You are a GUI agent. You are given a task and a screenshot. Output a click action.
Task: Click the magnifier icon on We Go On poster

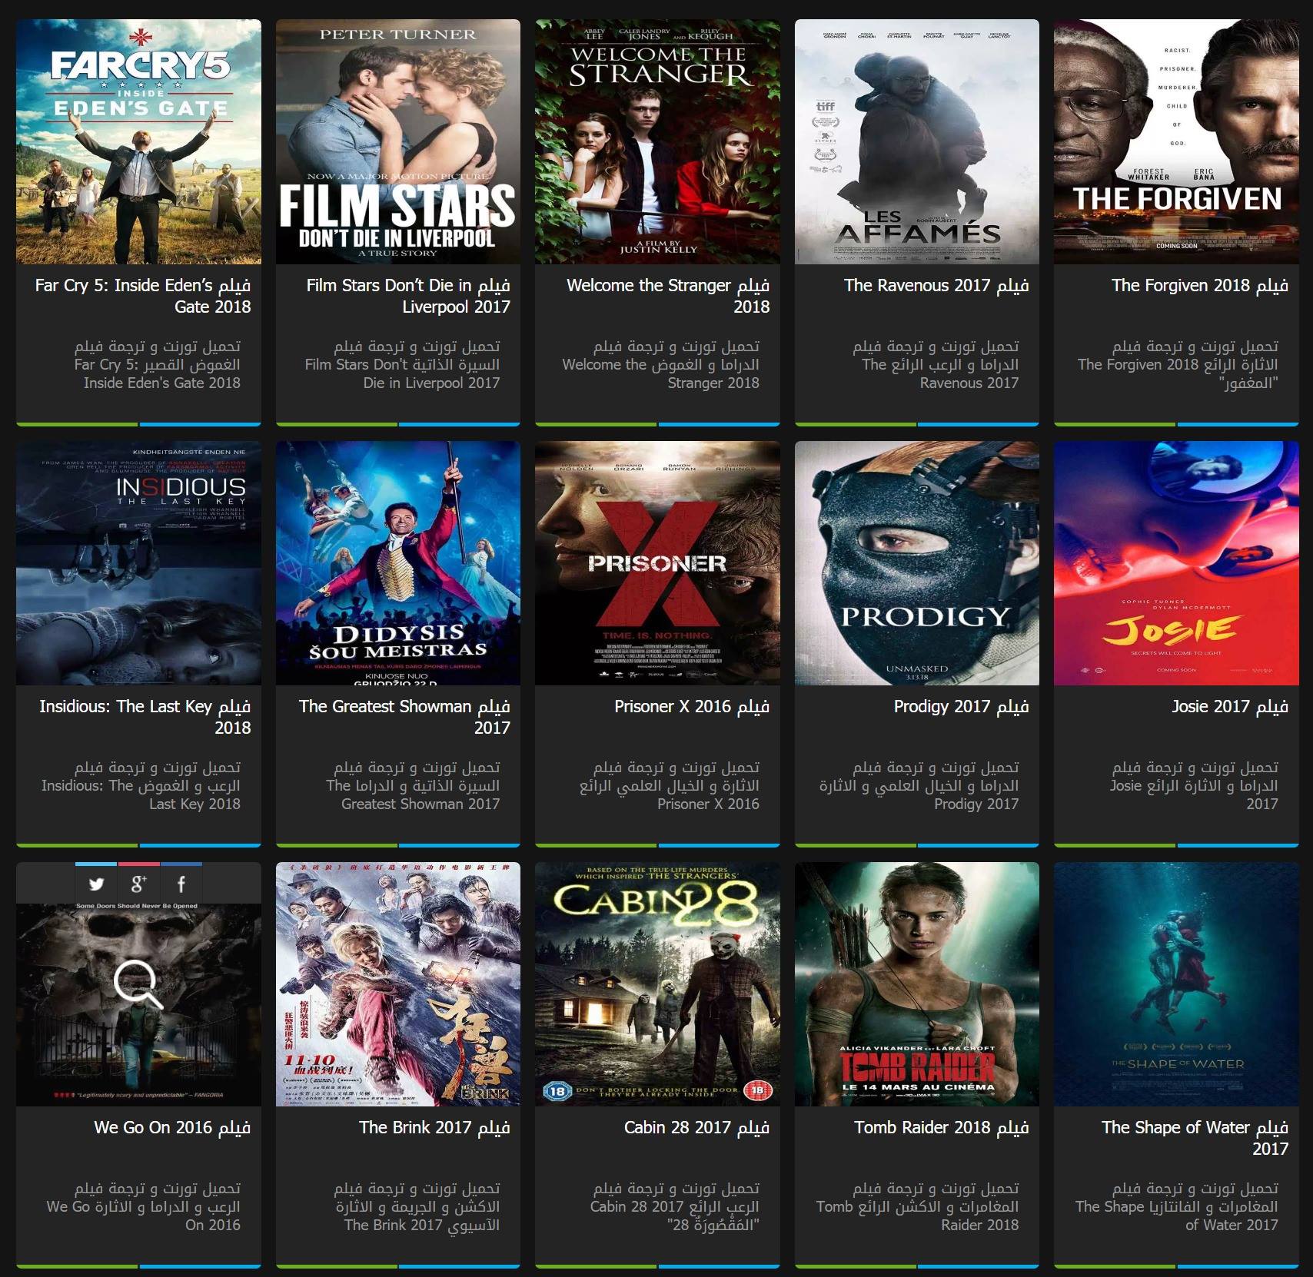pos(138,985)
